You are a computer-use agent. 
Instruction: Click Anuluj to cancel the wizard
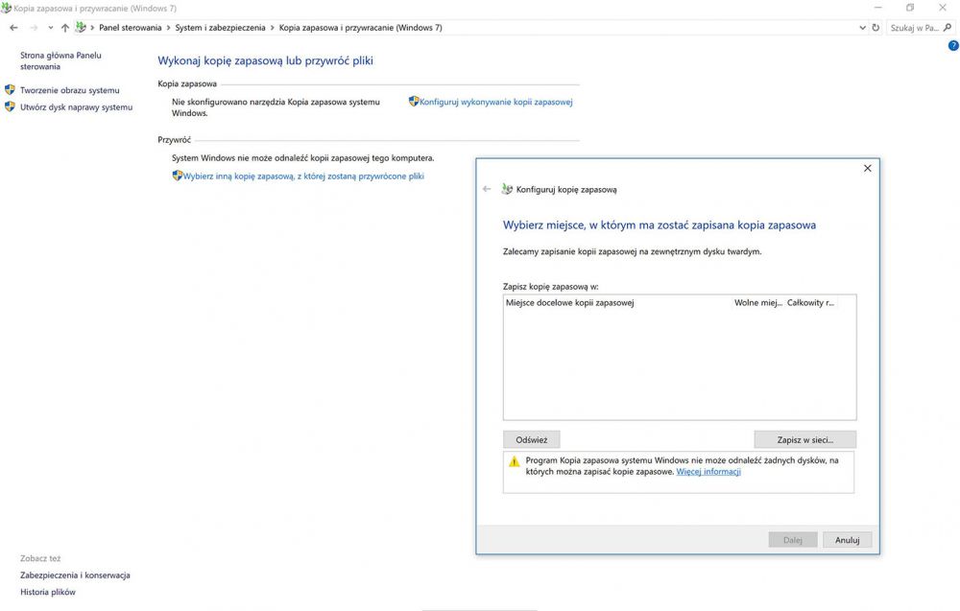point(848,540)
